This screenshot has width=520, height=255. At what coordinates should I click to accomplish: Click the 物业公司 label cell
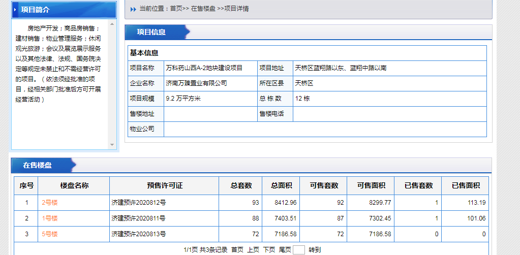tap(146, 129)
